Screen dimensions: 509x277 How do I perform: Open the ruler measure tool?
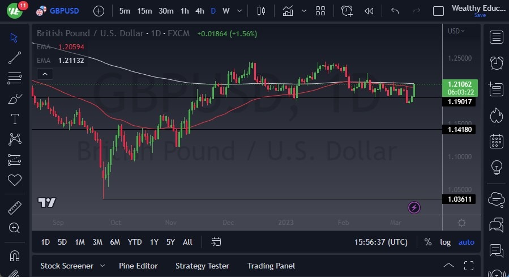click(x=15, y=208)
